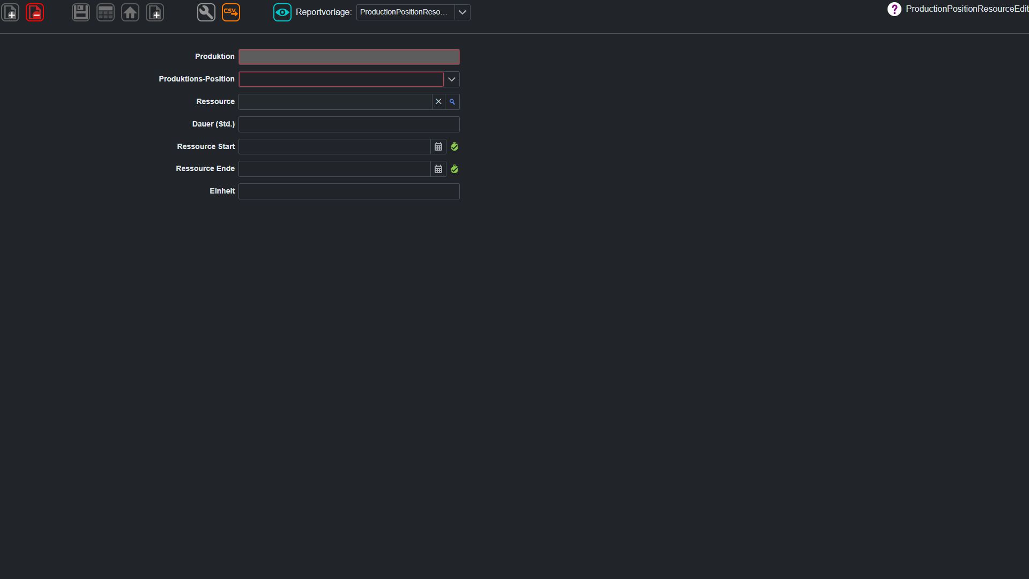Expand the Produktions-Position dropdown arrow
Image resolution: width=1029 pixels, height=579 pixels.
click(452, 79)
